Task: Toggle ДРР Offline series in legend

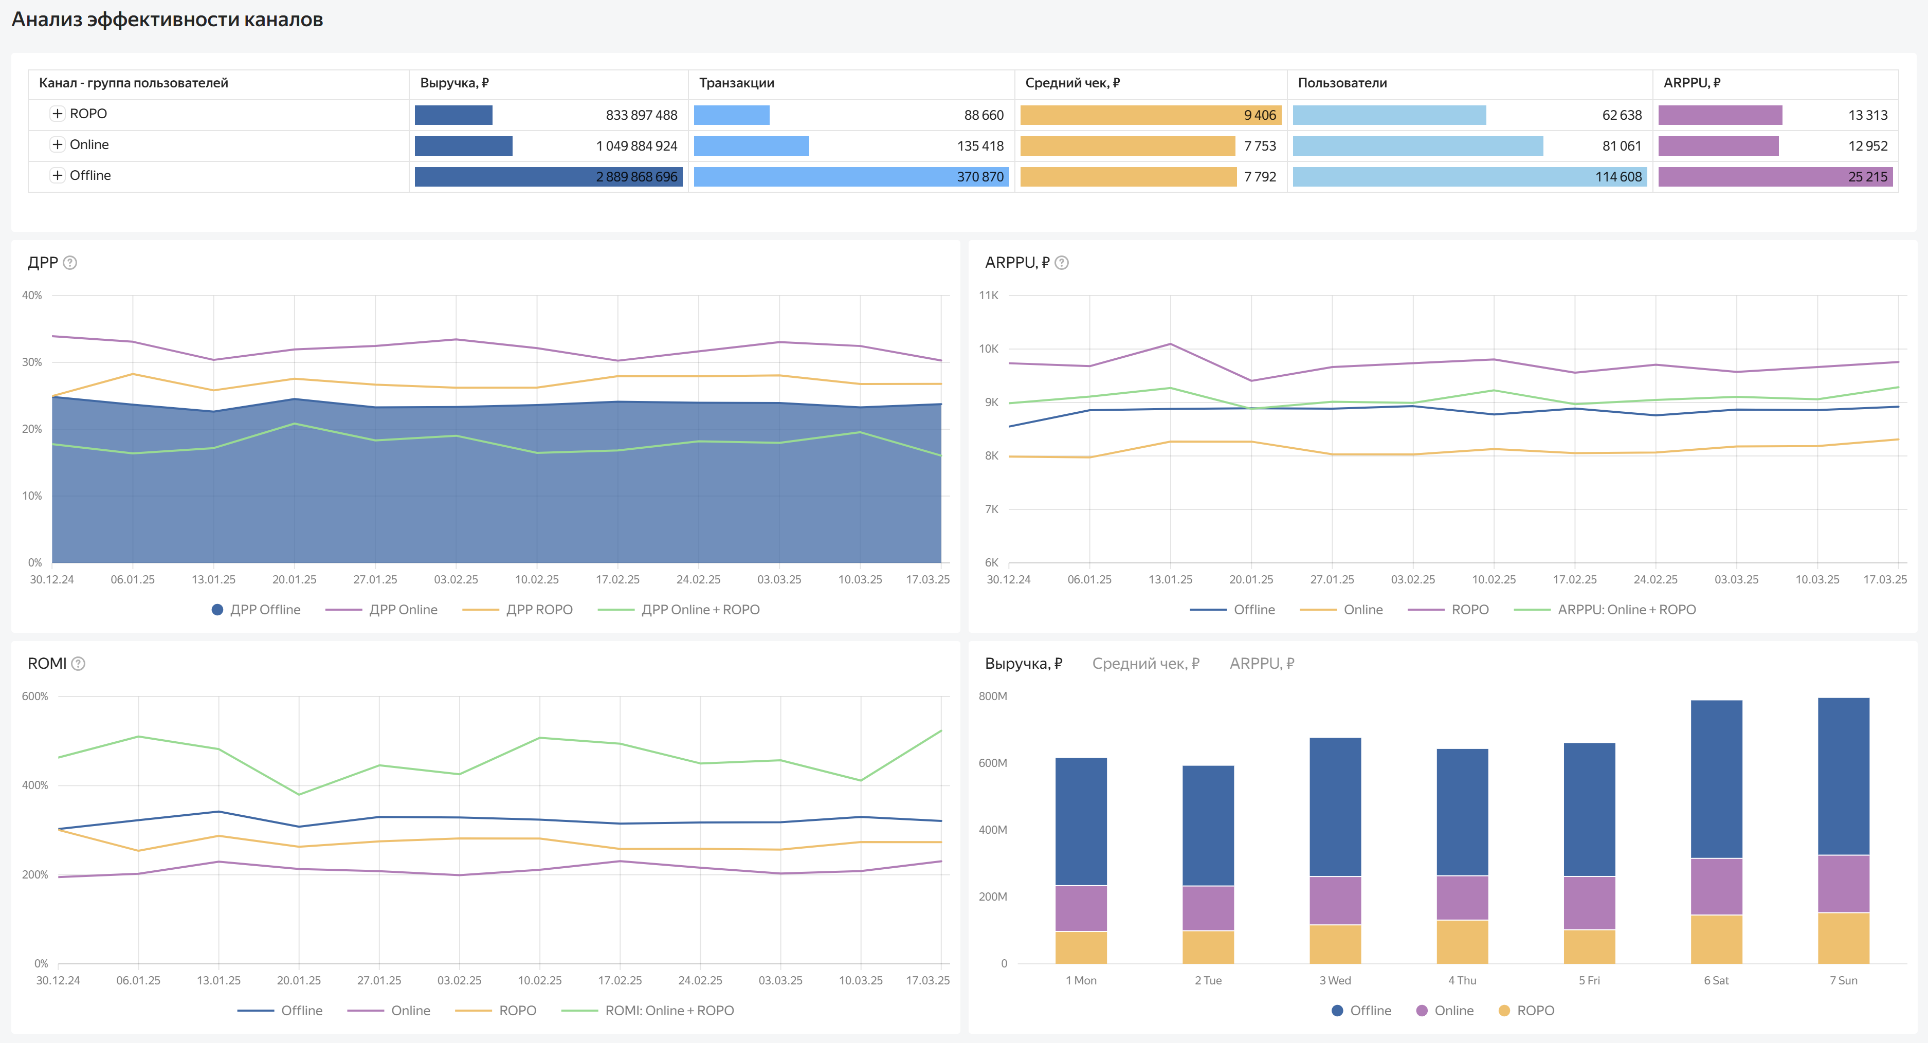Action: [256, 610]
